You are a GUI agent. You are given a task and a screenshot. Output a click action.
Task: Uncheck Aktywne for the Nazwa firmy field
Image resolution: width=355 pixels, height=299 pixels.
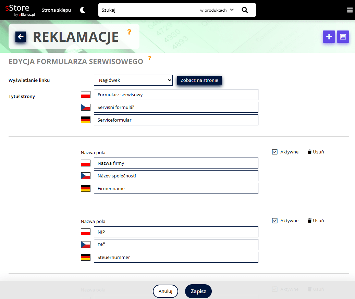274,152
